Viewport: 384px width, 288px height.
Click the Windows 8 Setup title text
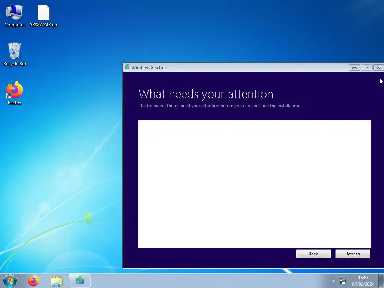click(x=148, y=67)
